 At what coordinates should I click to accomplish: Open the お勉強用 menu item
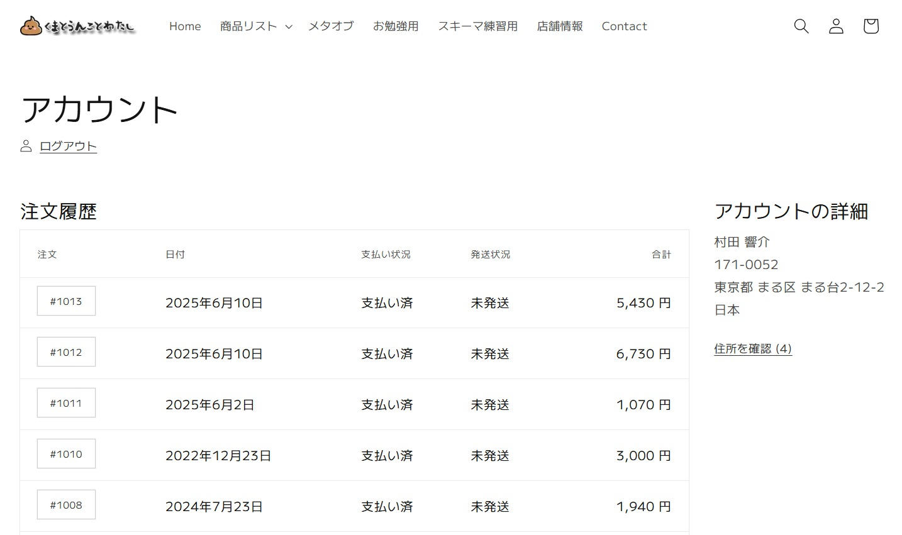[x=396, y=26]
